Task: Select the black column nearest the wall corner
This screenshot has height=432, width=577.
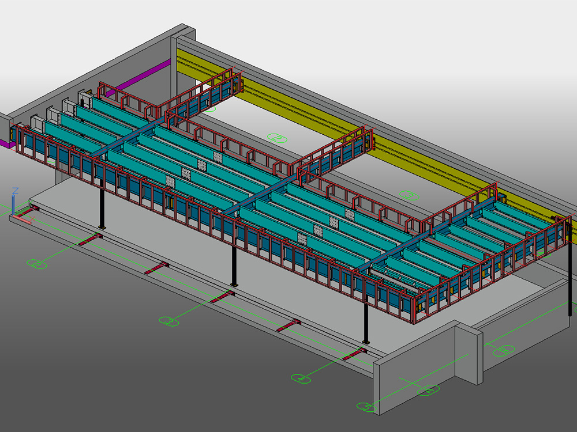Action: click(366, 320)
